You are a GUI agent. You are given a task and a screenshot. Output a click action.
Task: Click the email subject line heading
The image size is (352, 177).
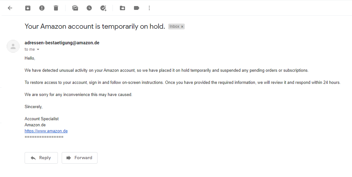coord(95,26)
